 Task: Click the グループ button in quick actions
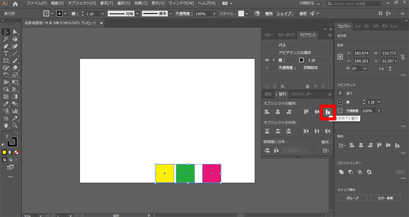click(352, 198)
